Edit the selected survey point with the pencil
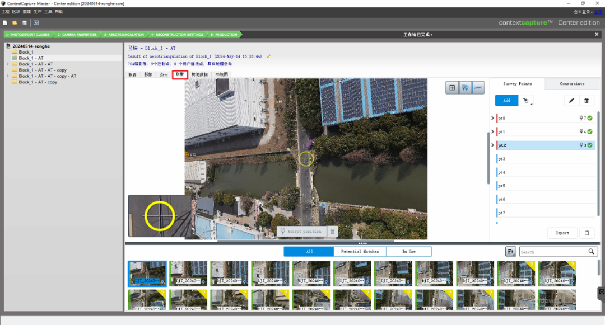The image size is (605, 325). (x=571, y=101)
